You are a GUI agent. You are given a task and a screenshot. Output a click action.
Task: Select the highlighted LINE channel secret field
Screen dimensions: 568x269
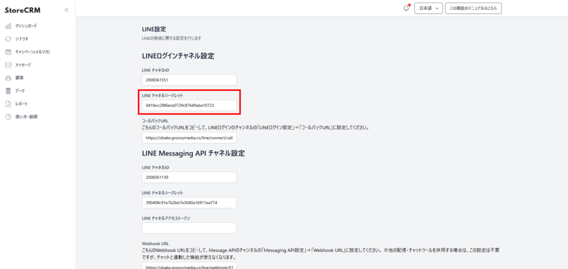[189, 105]
